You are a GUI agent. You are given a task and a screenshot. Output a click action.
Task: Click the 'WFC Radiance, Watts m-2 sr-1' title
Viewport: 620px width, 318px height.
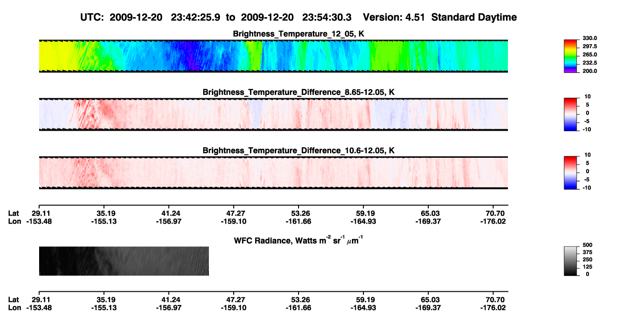pyautogui.click(x=299, y=240)
